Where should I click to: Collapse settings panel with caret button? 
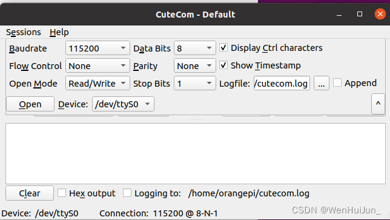point(378,104)
